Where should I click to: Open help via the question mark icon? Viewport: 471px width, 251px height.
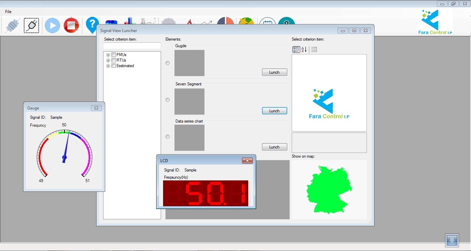[92, 25]
